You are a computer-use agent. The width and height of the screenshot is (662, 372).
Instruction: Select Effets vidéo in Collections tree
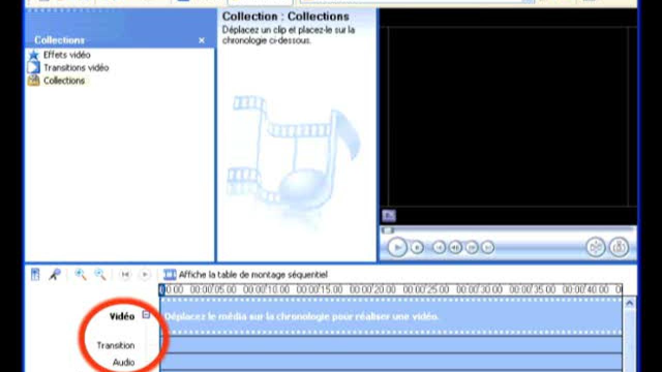tap(67, 55)
